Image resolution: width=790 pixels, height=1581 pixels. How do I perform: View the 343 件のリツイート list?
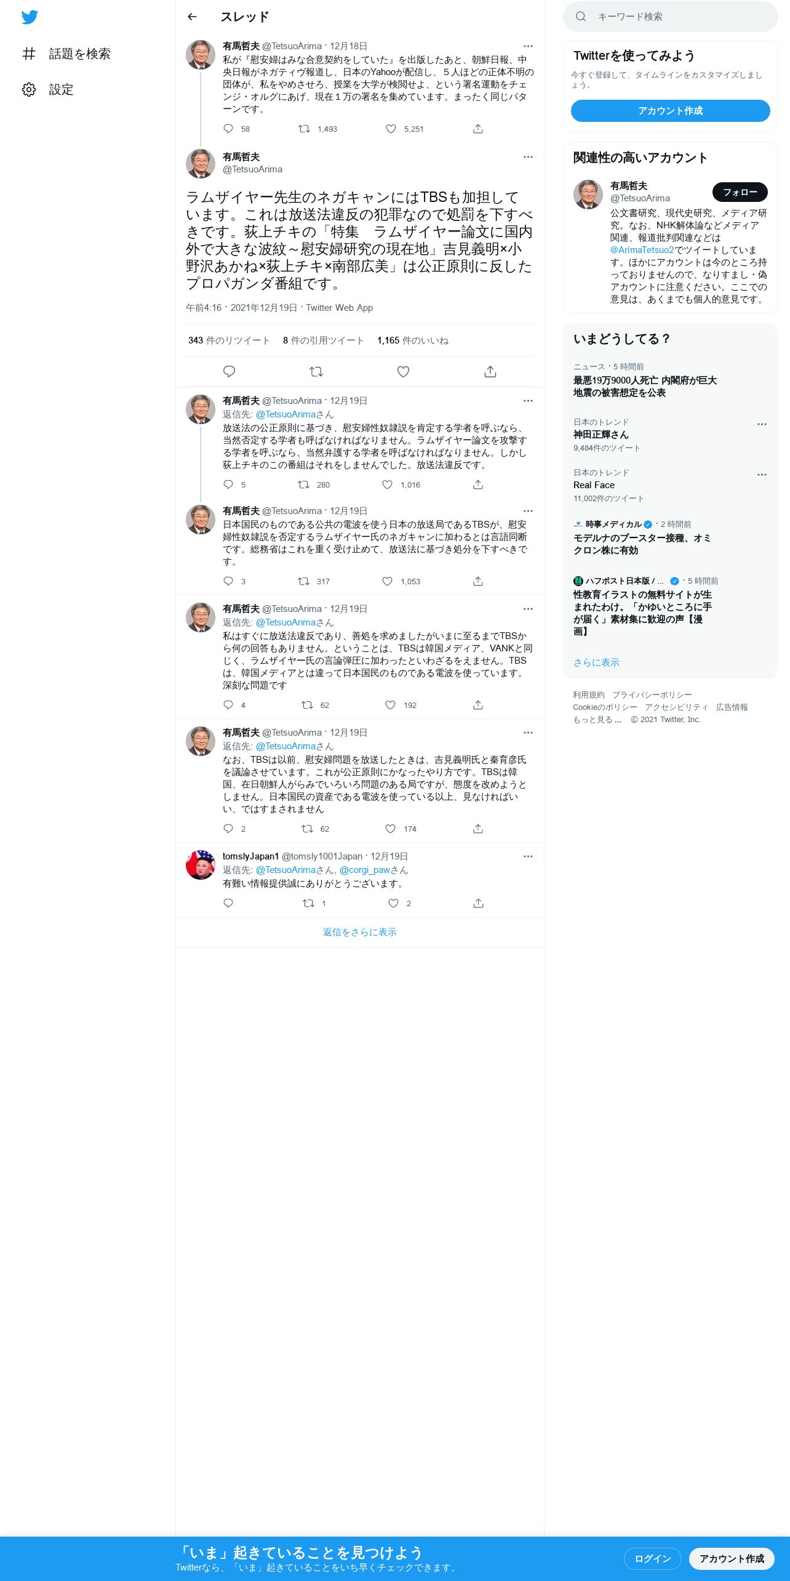coord(229,340)
